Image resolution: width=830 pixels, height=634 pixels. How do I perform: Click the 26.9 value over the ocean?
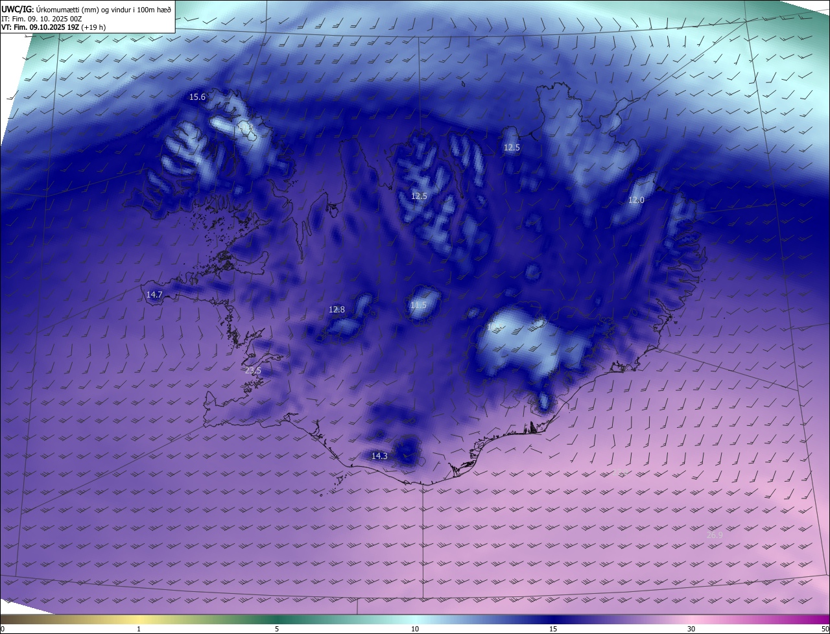715,535
